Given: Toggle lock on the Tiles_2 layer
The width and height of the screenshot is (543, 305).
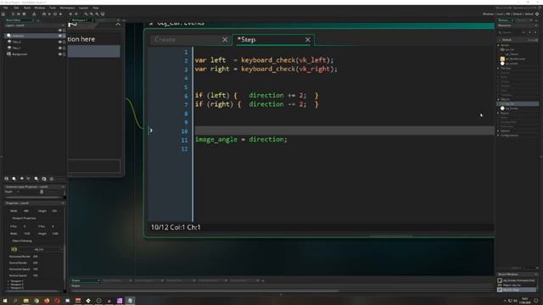Looking at the screenshot, I should tap(64, 42).
